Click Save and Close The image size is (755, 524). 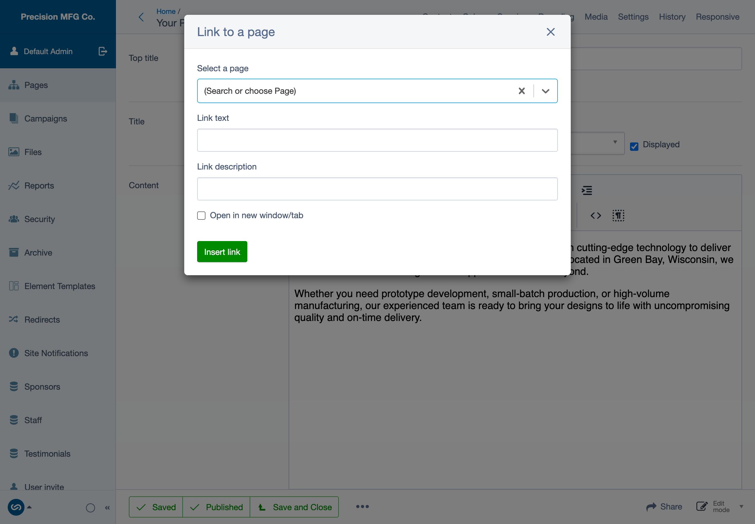click(294, 507)
